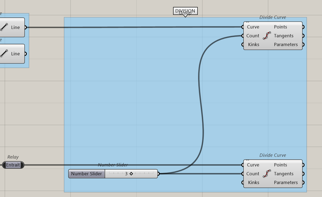Click the Curve input on lower Divide Curve
This screenshot has height=197, width=322.
[x=253, y=165]
